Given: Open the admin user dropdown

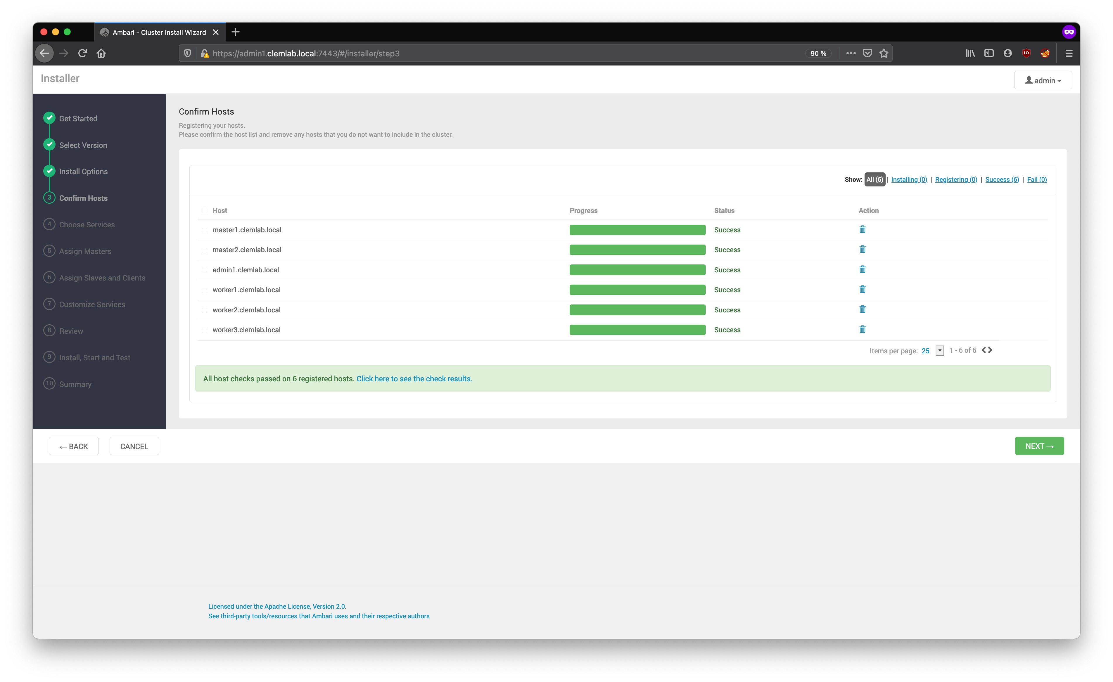Looking at the screenshot, I should coord(1043,80).
